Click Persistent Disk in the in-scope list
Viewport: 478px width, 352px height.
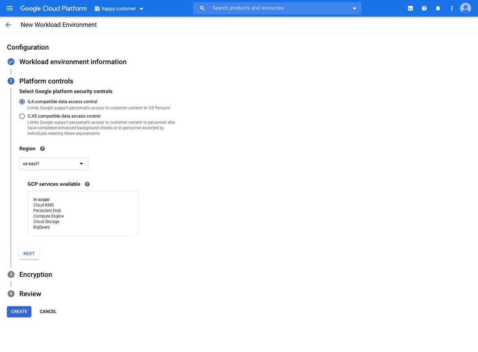(x=47, y=211)
